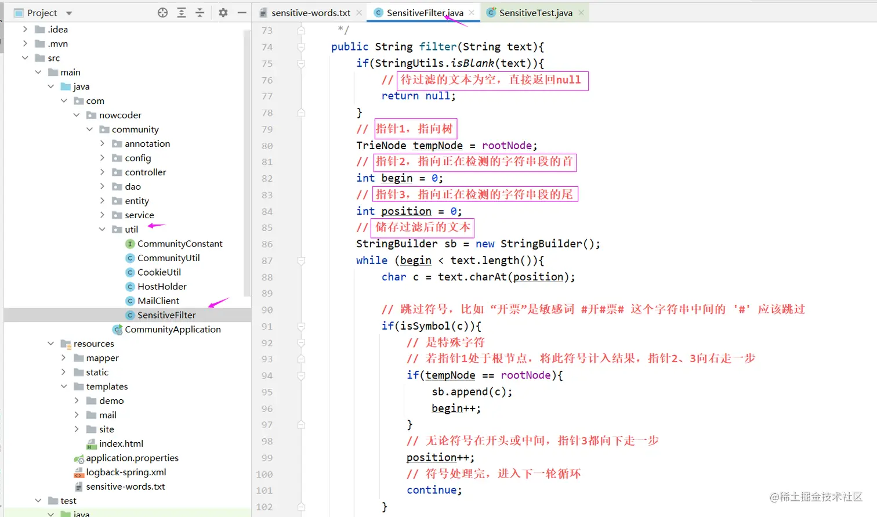
Task: Collapse the src folder
Action: click(x=24, y=58)
